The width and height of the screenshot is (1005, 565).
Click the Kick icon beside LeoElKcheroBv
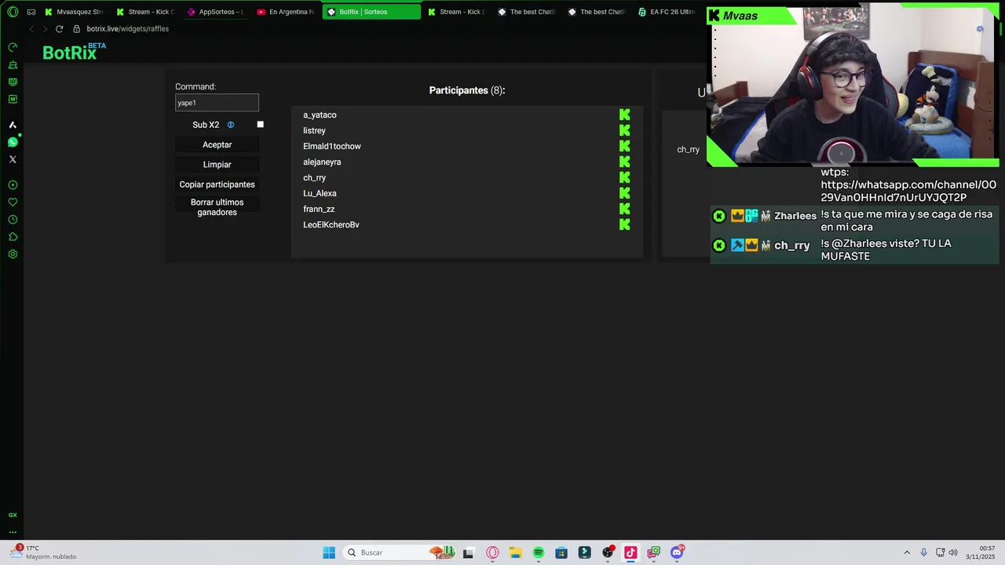tap(625, 224)
